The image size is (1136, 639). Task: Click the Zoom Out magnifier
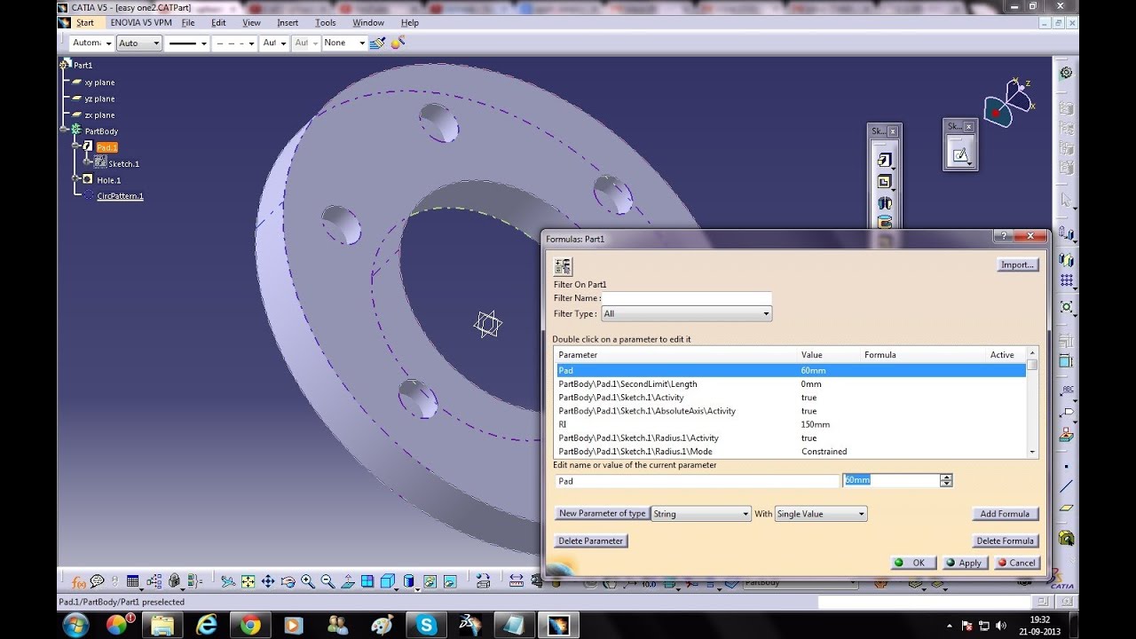coord(327,581)
